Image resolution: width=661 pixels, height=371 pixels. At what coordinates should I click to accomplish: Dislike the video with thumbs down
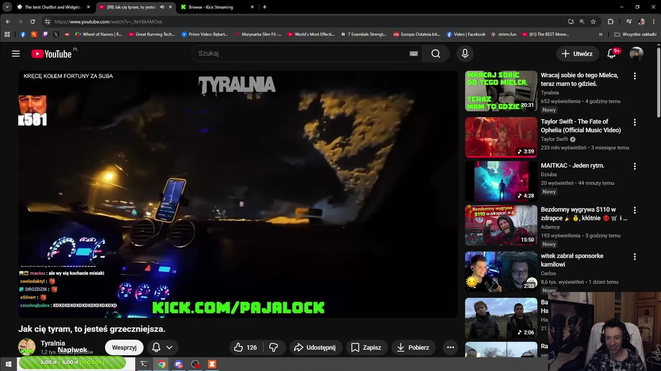coord(274,347)
